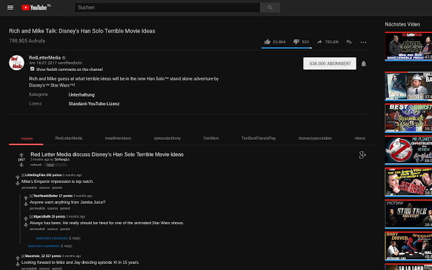
Task: Open the hamburger guide menu
Action: tap(10, 7)
